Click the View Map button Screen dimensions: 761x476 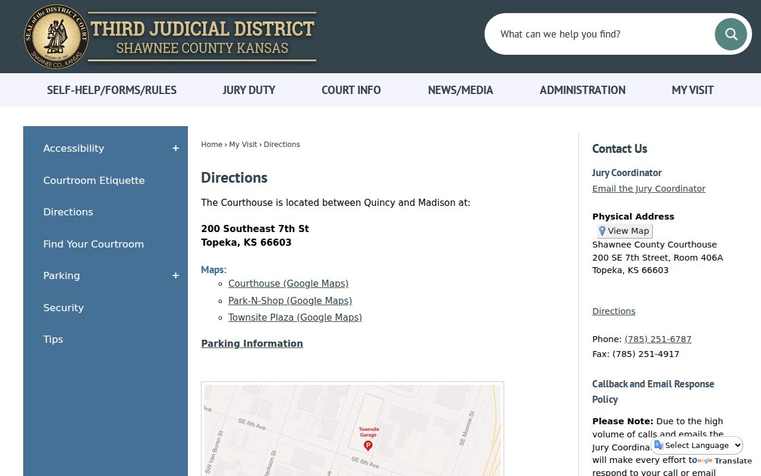point(625,231)
